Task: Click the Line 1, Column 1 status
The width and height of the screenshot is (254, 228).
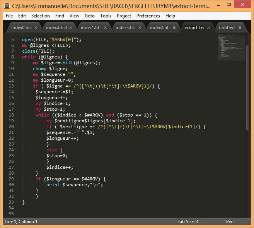Action: (21, 221)
